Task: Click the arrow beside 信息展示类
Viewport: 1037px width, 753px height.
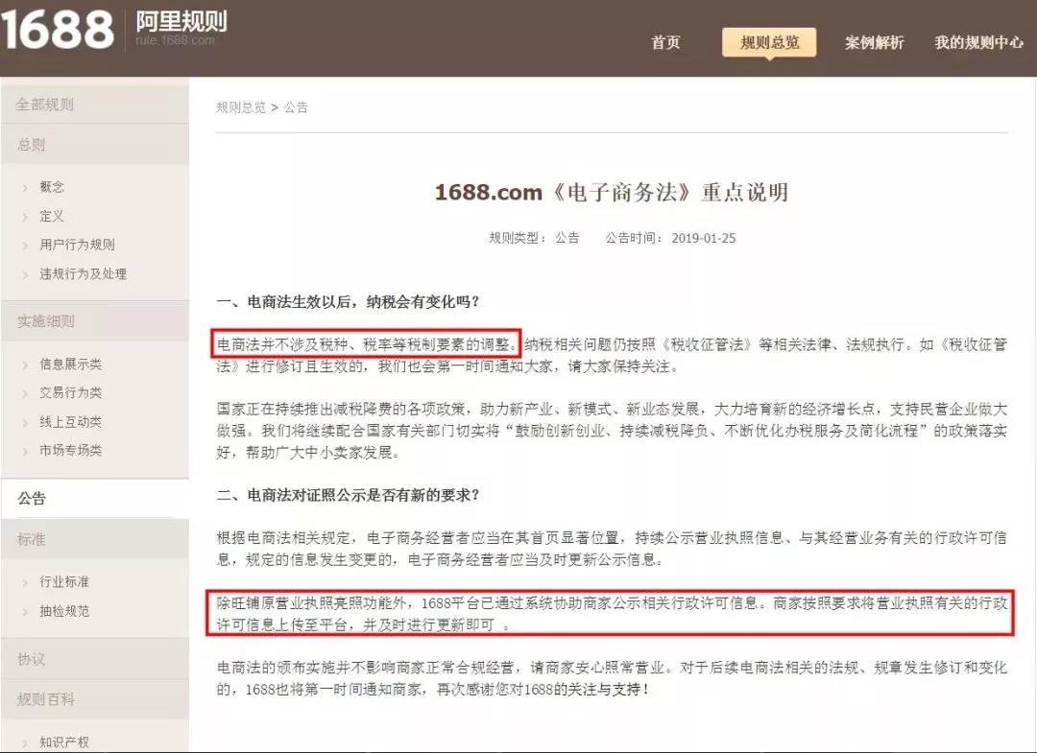Action: click(26, 365)
